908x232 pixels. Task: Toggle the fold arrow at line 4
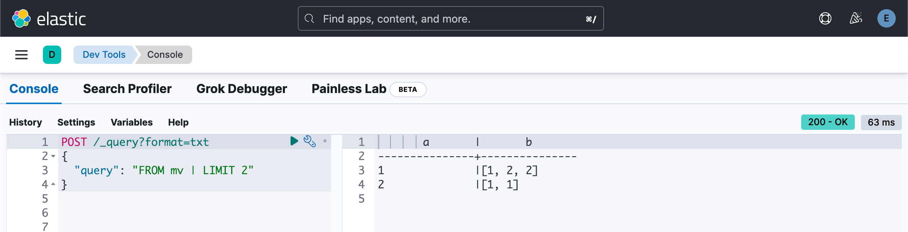(x=53, y=185)
